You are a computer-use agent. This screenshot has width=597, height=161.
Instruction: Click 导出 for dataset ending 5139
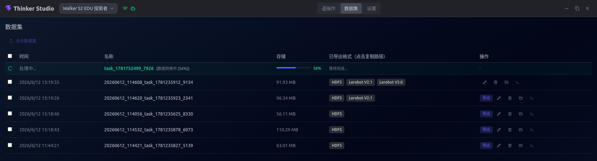[x=486, y=146]
